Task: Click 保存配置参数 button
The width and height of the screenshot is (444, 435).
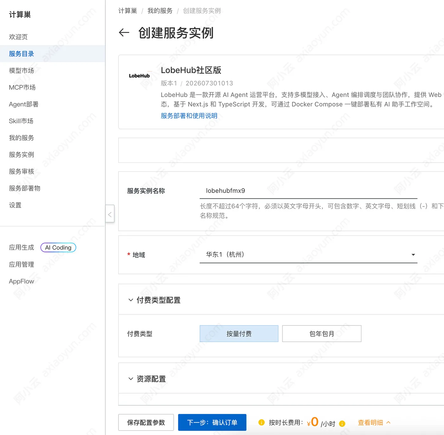Action: (146, 422)
